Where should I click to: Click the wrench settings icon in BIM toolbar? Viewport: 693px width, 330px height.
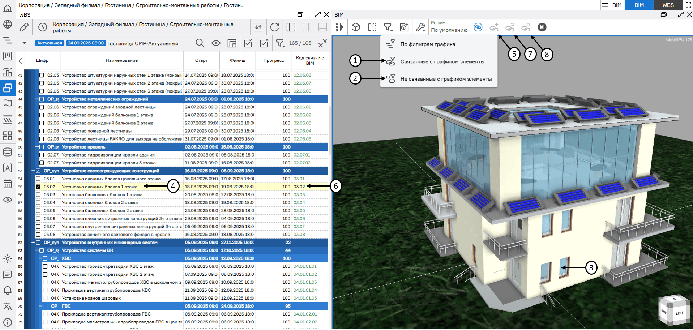(420, 27)
